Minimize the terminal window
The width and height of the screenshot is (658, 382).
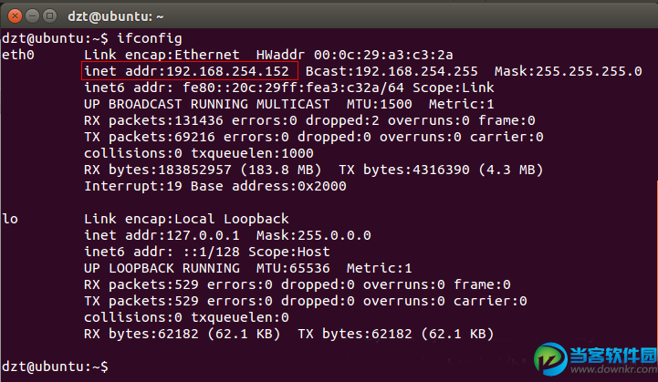click(x=30, y=15)
